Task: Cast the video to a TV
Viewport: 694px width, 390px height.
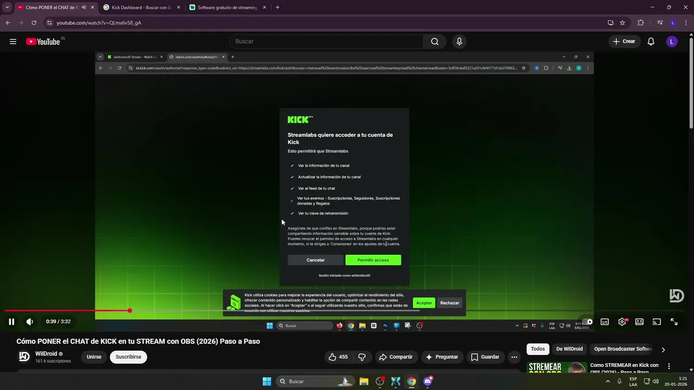Action: pos(657,322)
